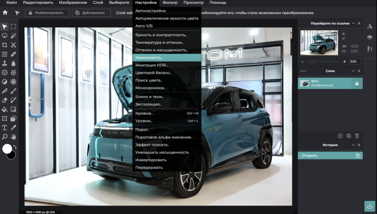Open the Слои panel options menu

click(303, 71)
